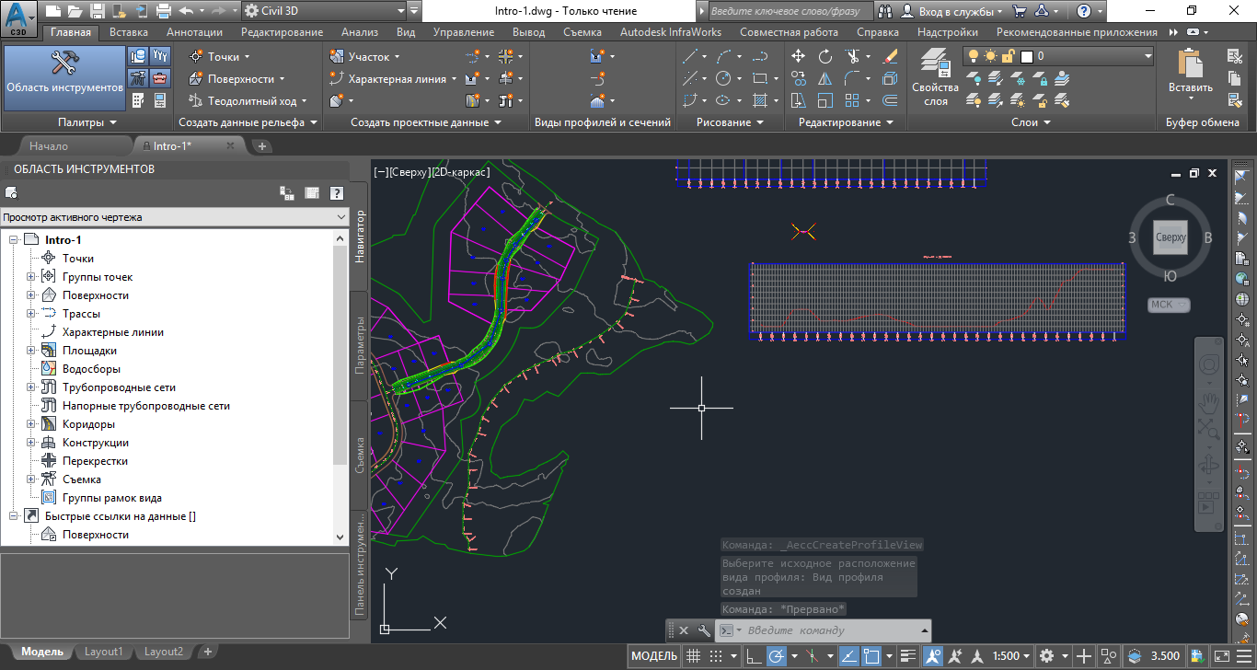The height and width of the screenshot is (670, 1257).
Task: Toggle grid display in status bar
Action: click(694, 656)
